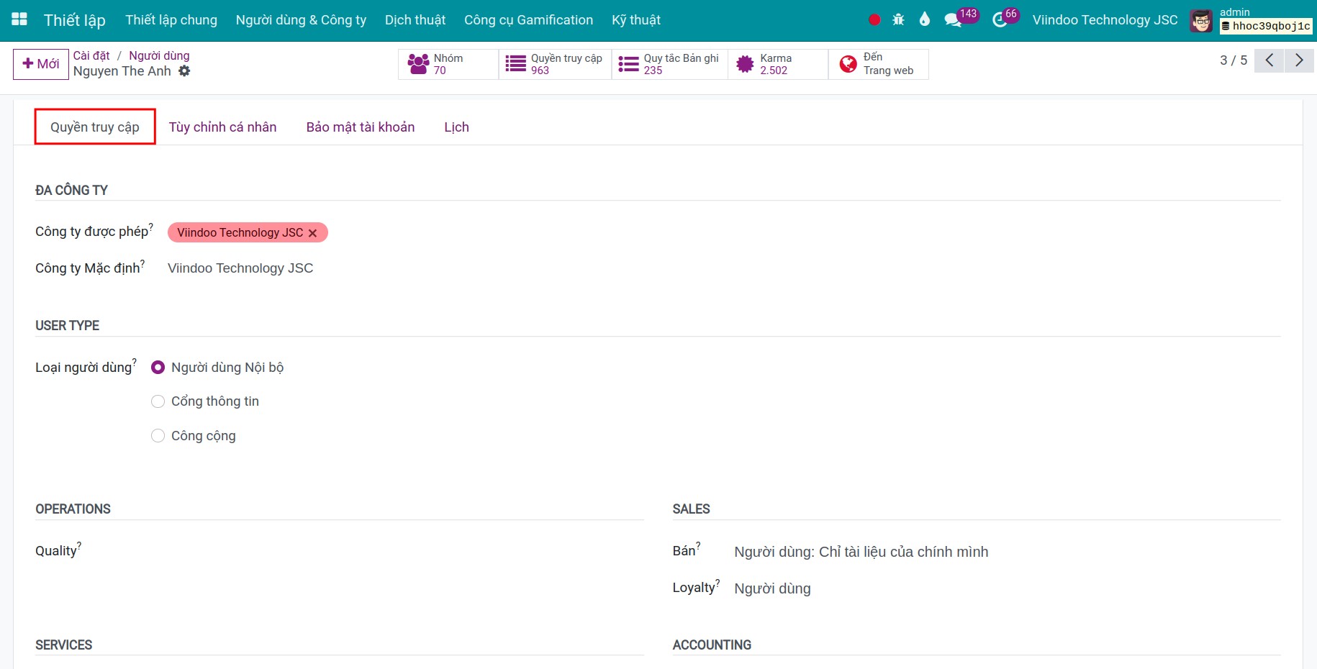Open Quy tắc Bản ghi 235 stat button

click(x=669, y=64)
